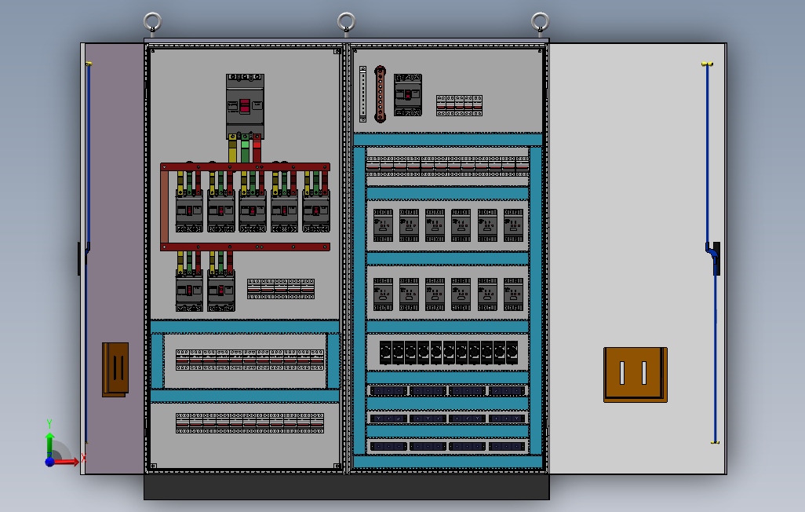
Task: Select the copper grounding bar in right compartment
Action: pyautogui.click(x=380, y=94)
